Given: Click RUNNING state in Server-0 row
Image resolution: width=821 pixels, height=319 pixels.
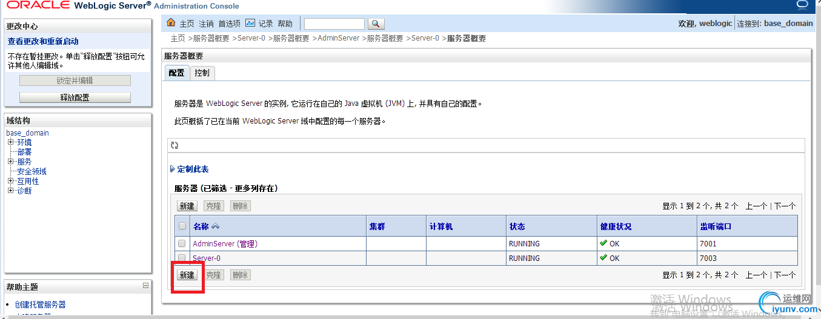Looking at the screenshot, I should coord(524,258).
